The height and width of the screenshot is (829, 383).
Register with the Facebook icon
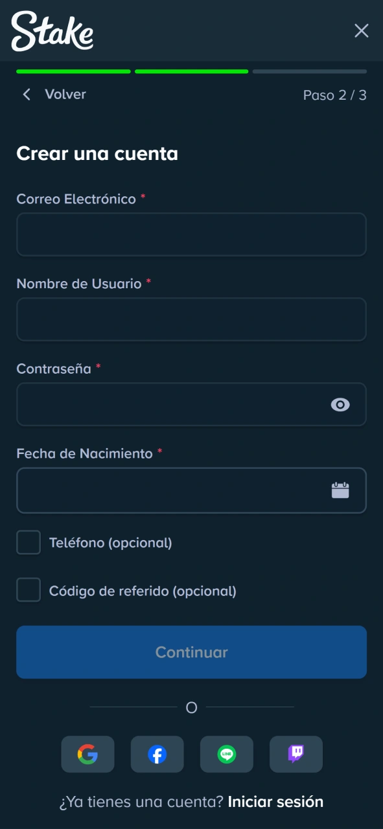[x=157, y=754]
